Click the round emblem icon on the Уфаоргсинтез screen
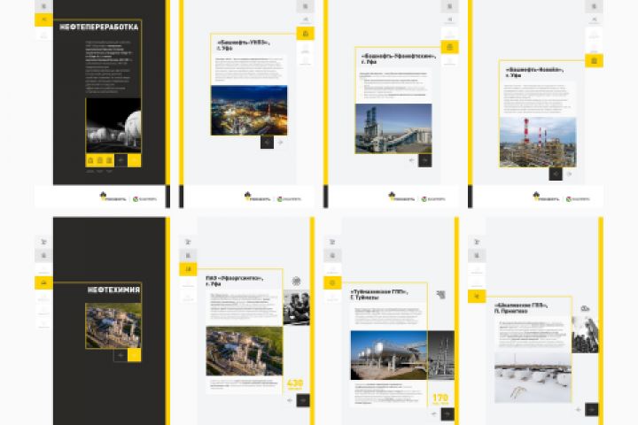This screenshot has height=425, width=638. tap(297, 281)
